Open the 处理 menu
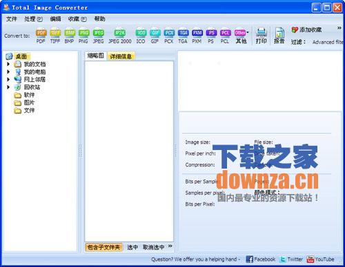Viewport: 345px width, 267px height. (x=34, y=19)
